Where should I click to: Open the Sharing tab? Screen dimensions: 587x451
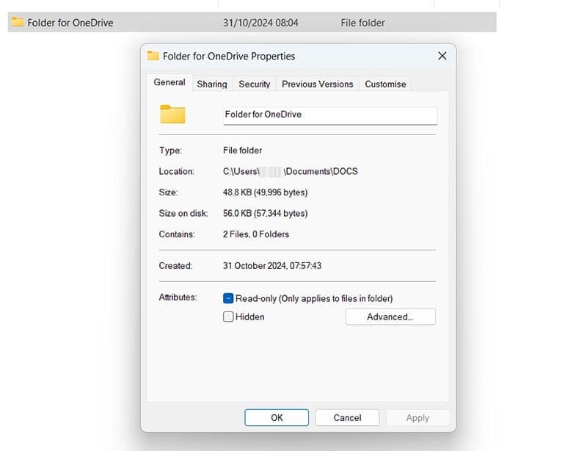pos(212,84)
